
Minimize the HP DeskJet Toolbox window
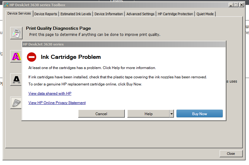pos(231,5)
